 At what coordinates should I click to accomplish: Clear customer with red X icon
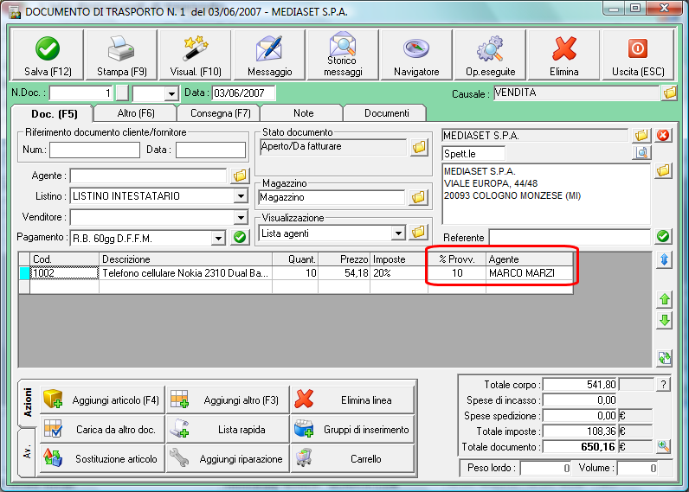pyautogui.click(x=663, y=135)
